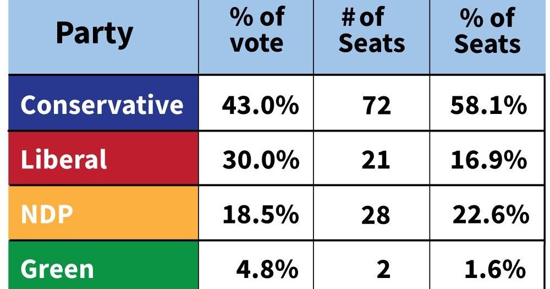This screenshot has height=289, width=550.
Task: Click the NDP 28 seats cell
Action: 371,213
